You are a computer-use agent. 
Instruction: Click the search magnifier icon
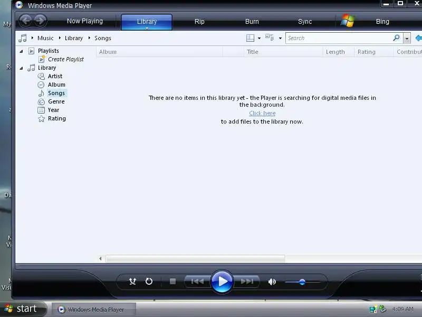[x=397, y=38]
